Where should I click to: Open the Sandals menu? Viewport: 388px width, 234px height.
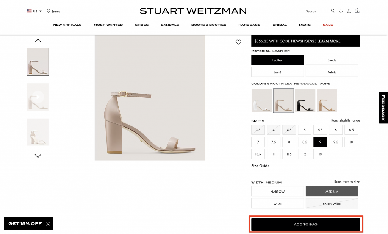click(170, 25)
